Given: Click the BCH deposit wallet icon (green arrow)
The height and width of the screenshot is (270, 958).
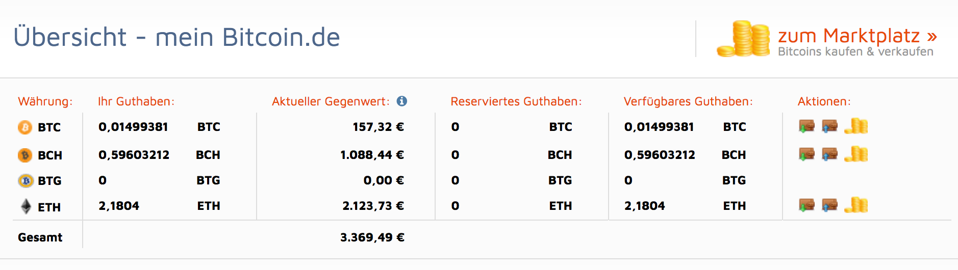Looking at the screenshot, I should (x=806, y=154).
